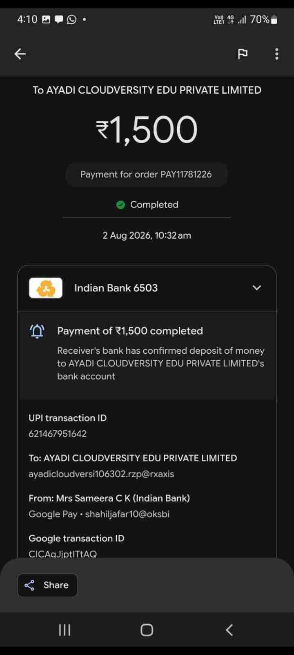The height and width of the screenshot is (655, 294).
Task: Tap the shahiljafar10@oksbi sender UPI address
Action: click(x=127, y=514)
